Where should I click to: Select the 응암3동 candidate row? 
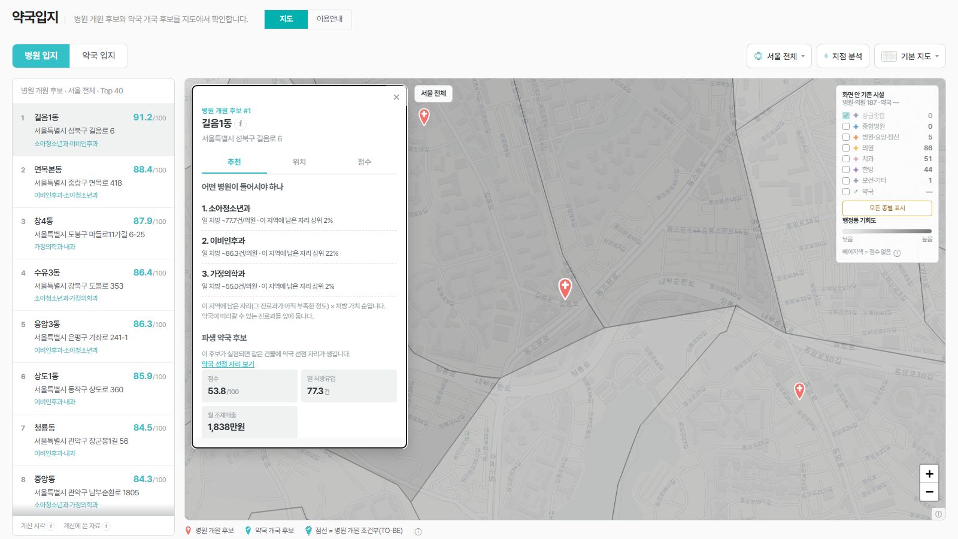pos(93,337)
